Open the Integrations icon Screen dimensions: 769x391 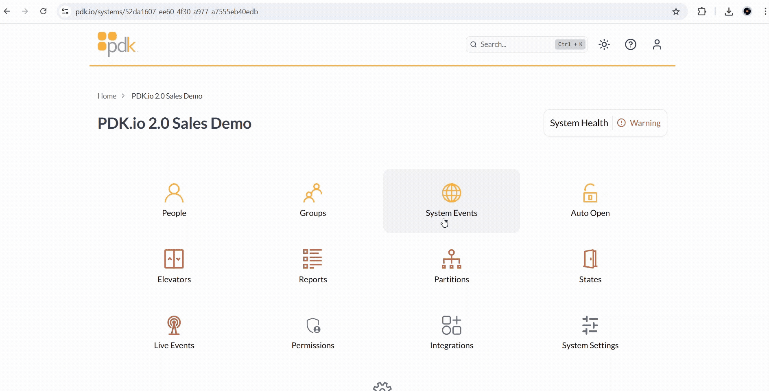(452, 325)
